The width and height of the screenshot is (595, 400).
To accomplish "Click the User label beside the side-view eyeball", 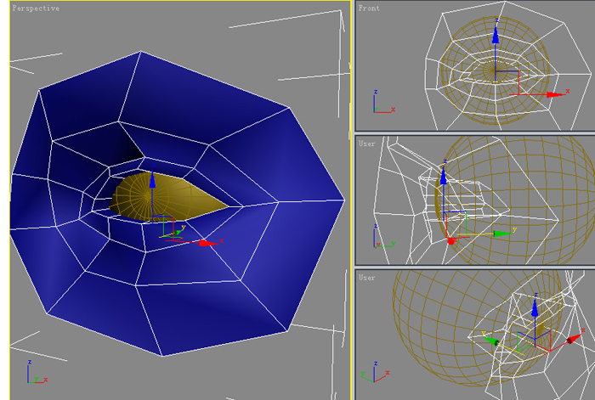I will 366,144.
